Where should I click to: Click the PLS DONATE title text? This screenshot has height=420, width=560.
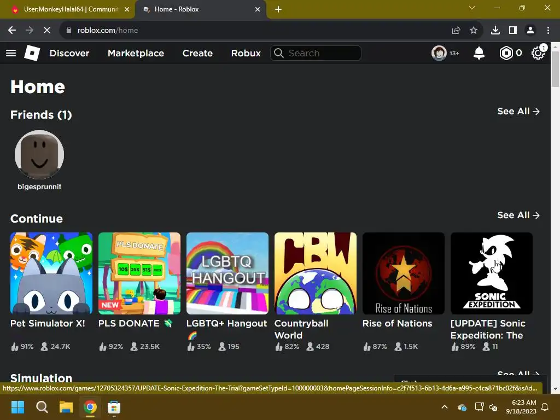[x=129, y=324]
